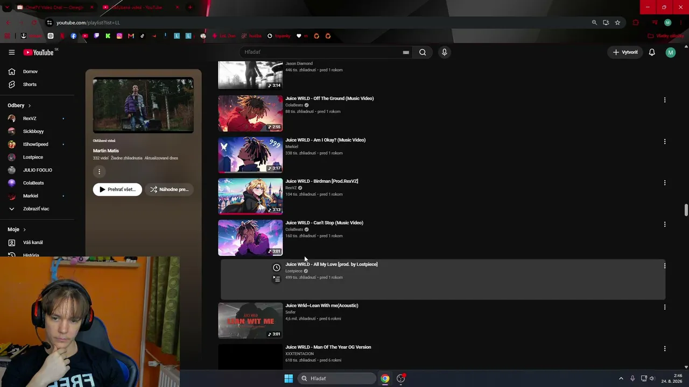
Task: Open a new browser tab
Action: click(190, 7)
